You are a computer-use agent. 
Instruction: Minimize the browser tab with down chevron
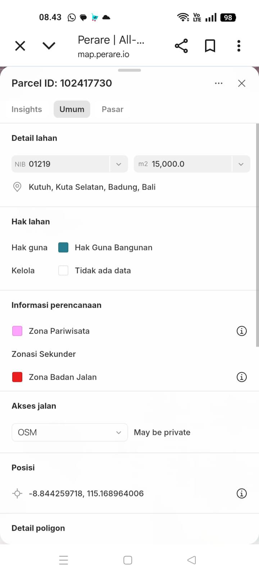click(49, 46)
